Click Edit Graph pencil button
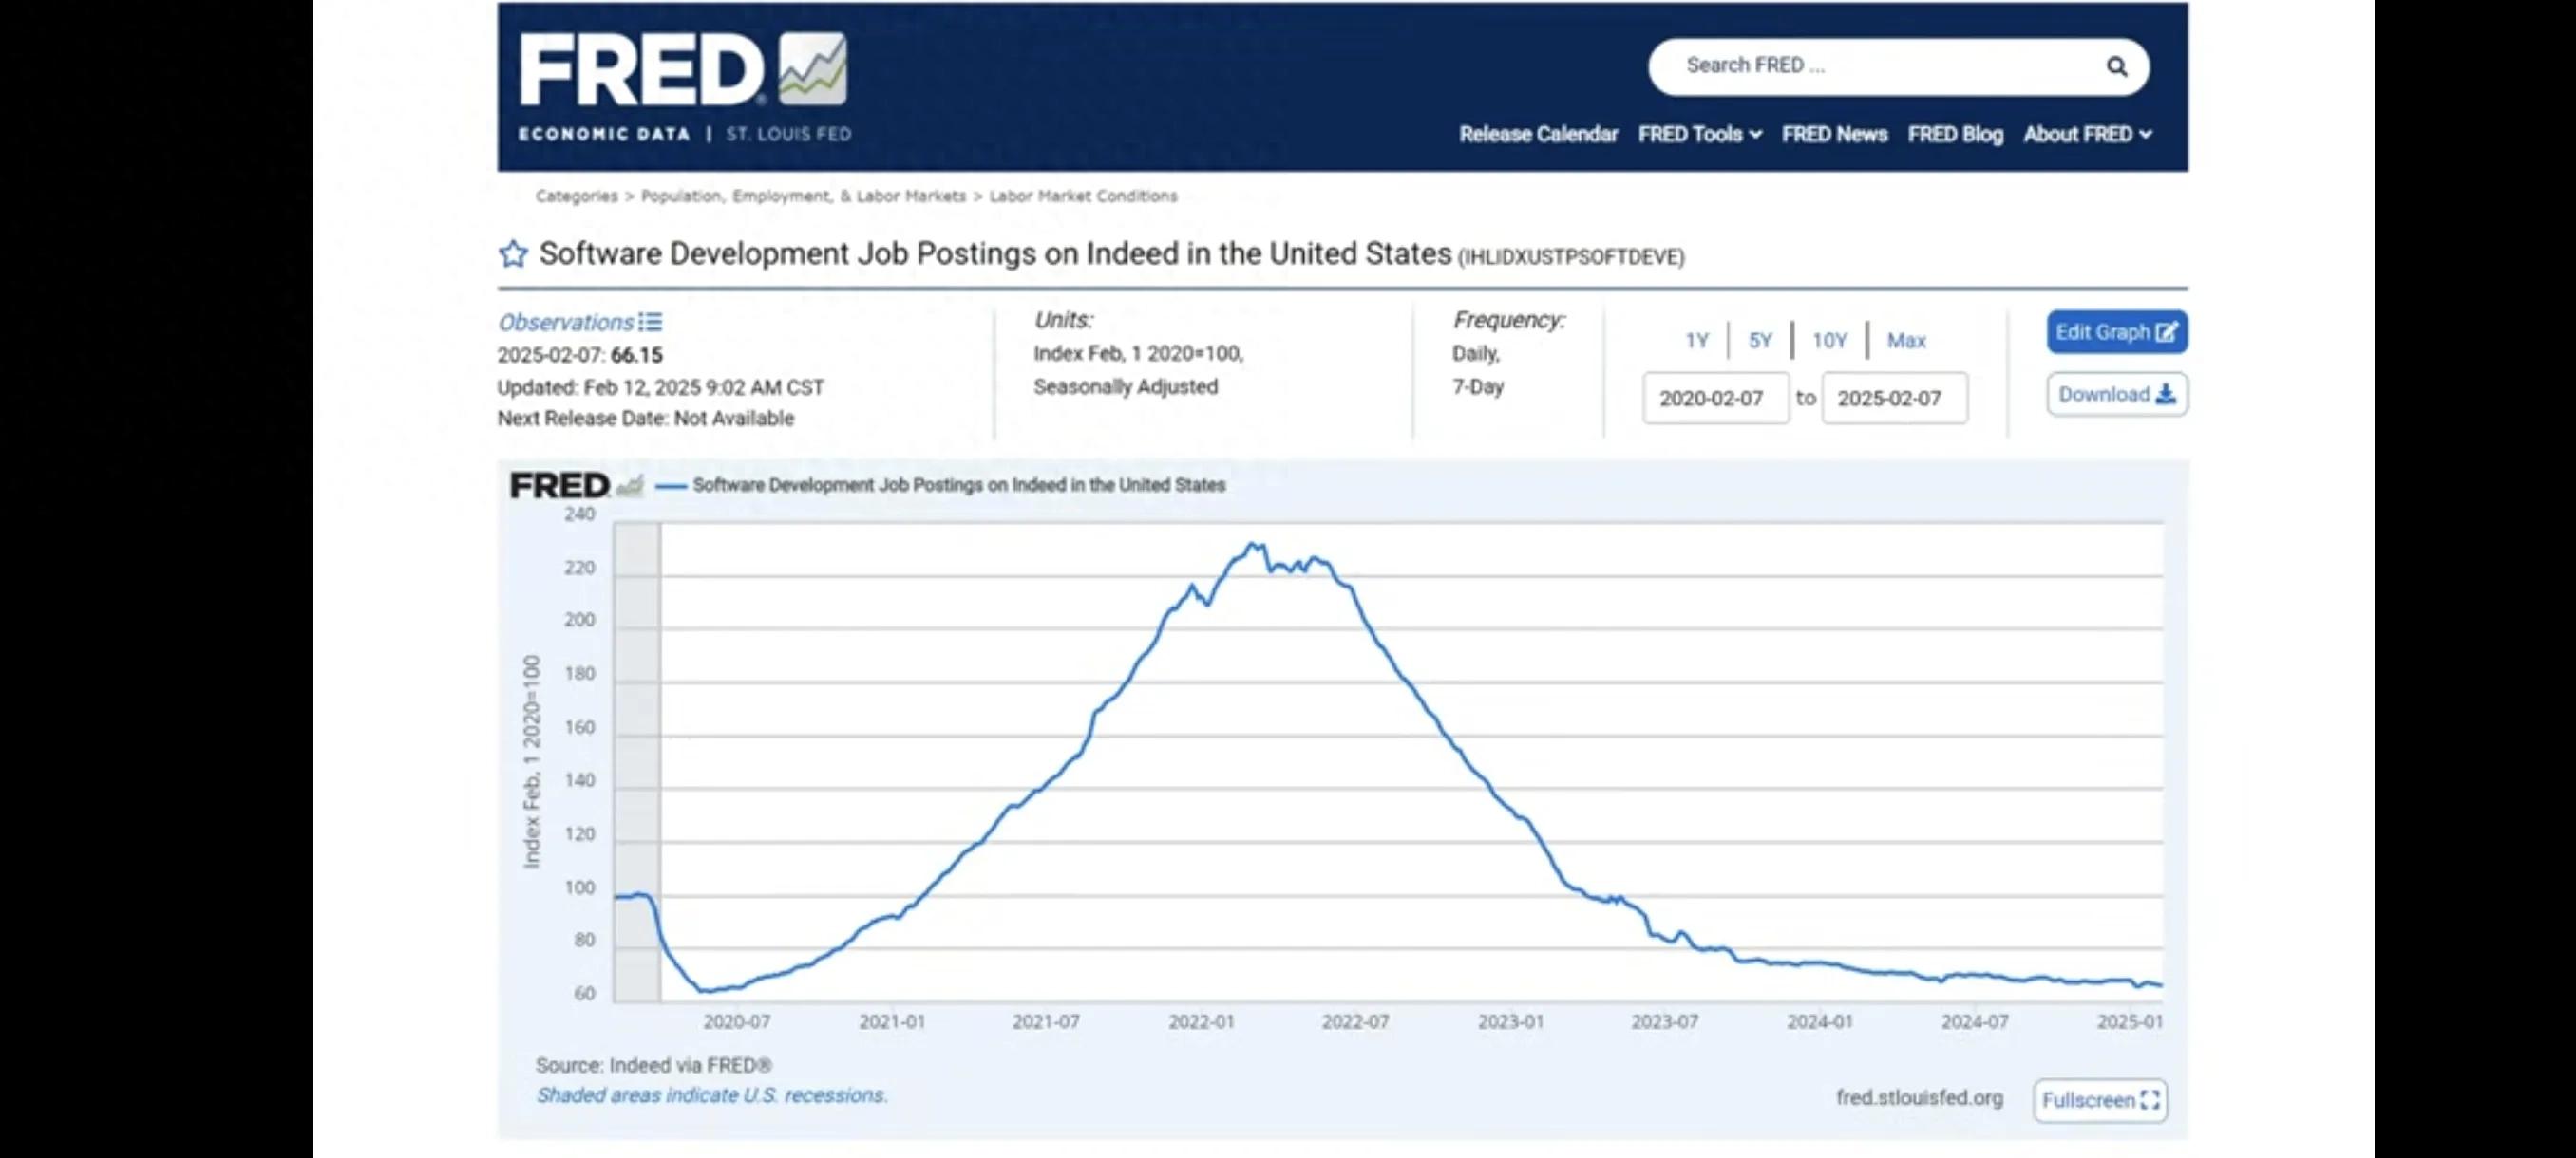 point(2116,333)
